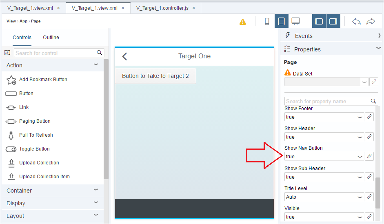This screenshot has width=384, height=224.
Task: Click binding link icon for Show Sub Header
Action: tap(369, 177)
